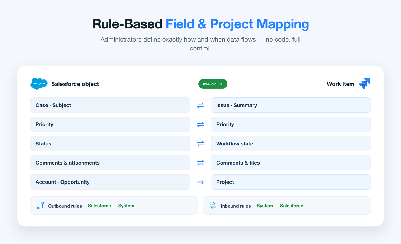Open the Outbound rules card
The height and width of the screenshot is (244, 401).
pyautogui.click(x=114, y=206)
